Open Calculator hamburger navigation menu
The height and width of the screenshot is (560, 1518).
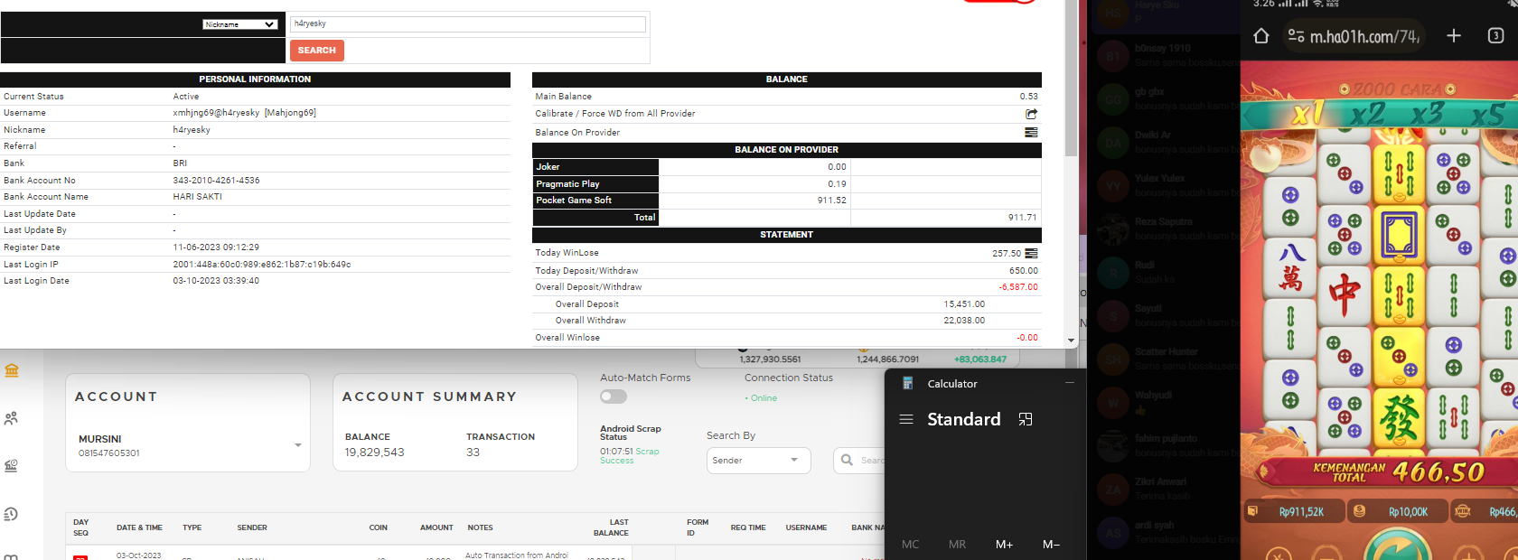[x=906, y=419]
